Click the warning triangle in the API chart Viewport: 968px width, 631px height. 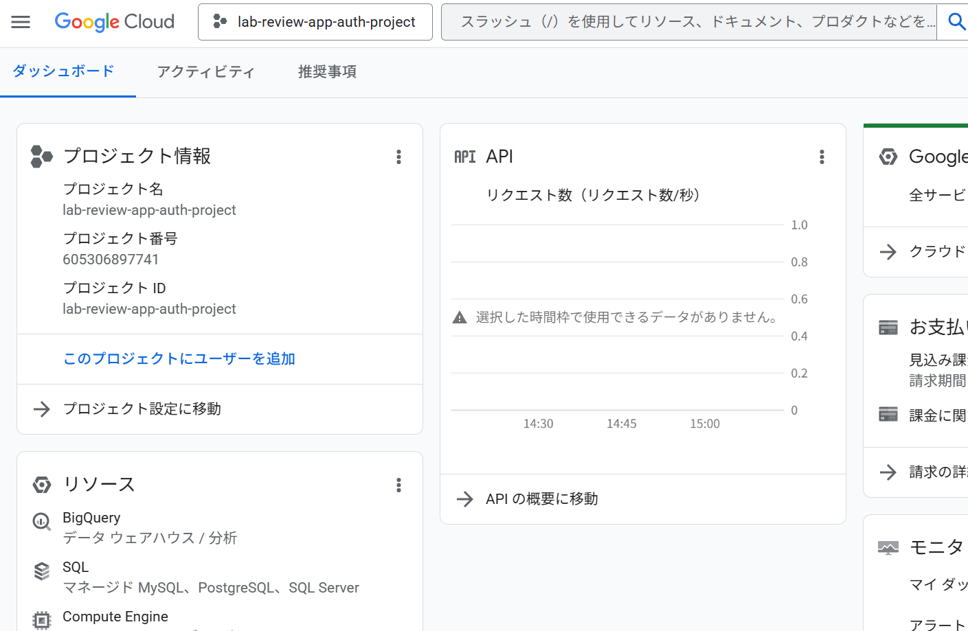tap(460, 318)
